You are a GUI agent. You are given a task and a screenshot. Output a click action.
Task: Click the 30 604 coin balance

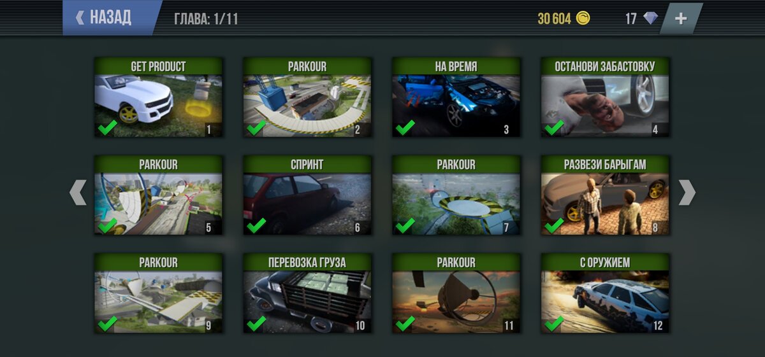click(x=554, y=18)
